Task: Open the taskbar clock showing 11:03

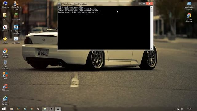Action: tap(189, 109)
